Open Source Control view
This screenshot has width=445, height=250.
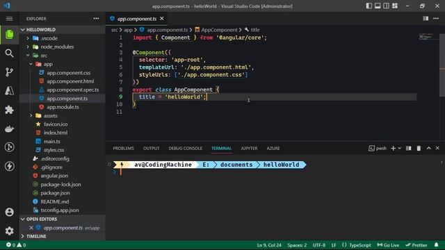point(9,72)
